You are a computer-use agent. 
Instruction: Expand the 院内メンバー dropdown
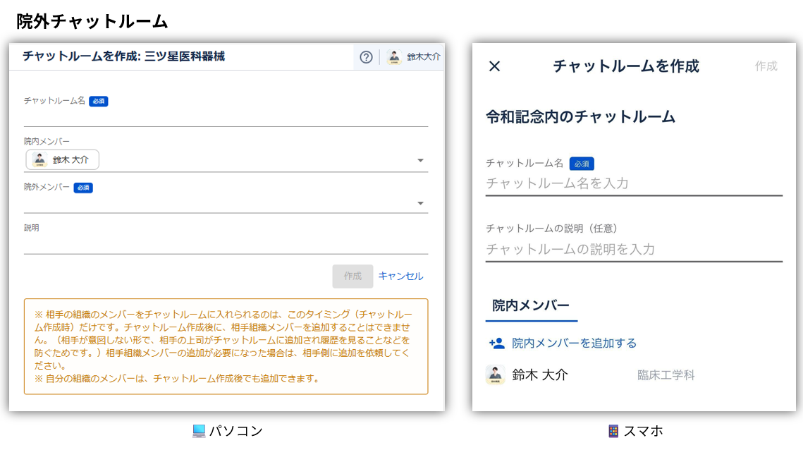coord(421,159)
